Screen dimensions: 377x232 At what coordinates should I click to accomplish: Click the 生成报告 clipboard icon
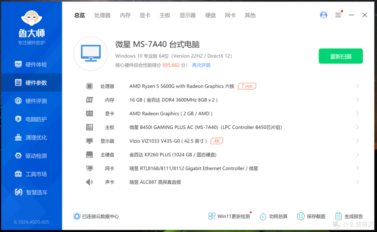point(338,216)
